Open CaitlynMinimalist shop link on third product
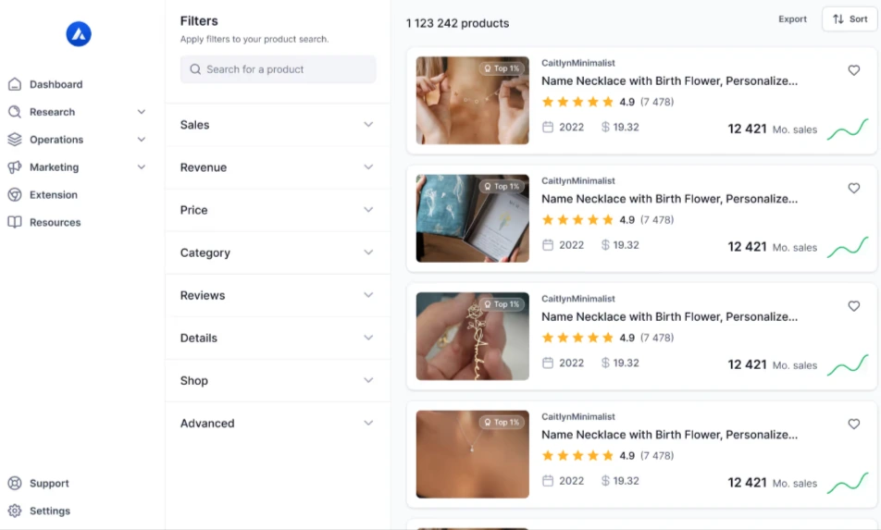The width and height of the screenshot is (881, 530). 577,299
